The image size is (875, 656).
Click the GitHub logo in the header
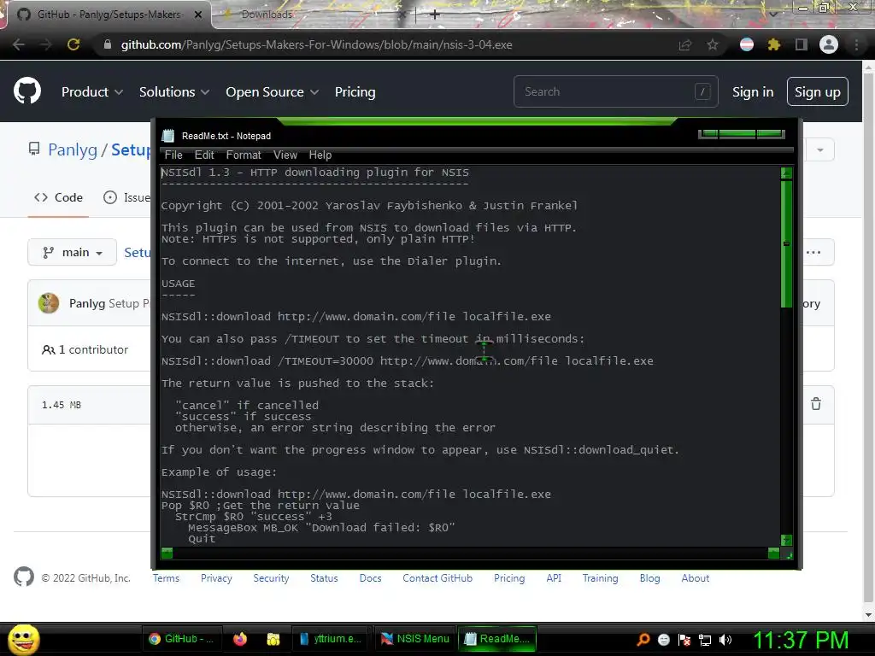click(27, 91)
